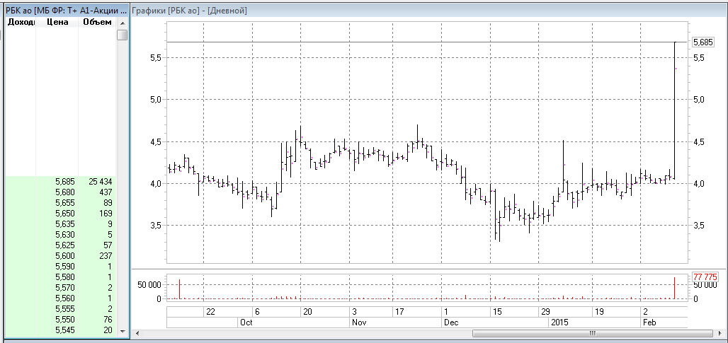Select the price 5,650 row
Image resolution: width=728 pixels, height=343 pixels.
tap(60, 214)
